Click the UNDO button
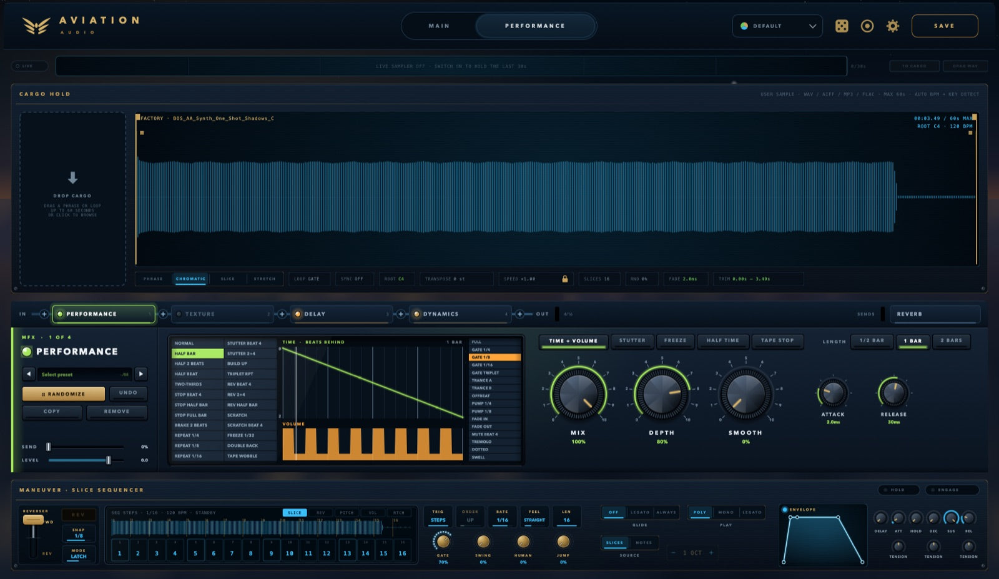999x579 pixels. 128,393
